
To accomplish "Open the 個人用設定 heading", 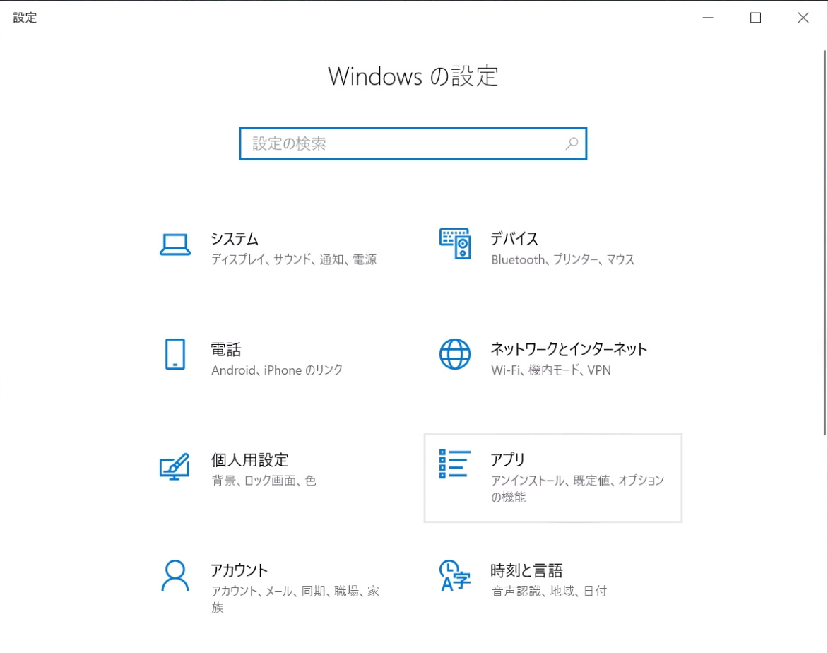I will coord(250,459).
